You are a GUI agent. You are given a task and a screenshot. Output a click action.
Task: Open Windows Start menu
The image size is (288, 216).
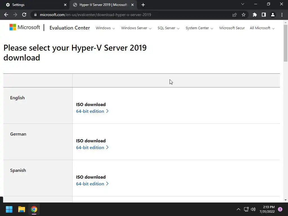point(9,209)
